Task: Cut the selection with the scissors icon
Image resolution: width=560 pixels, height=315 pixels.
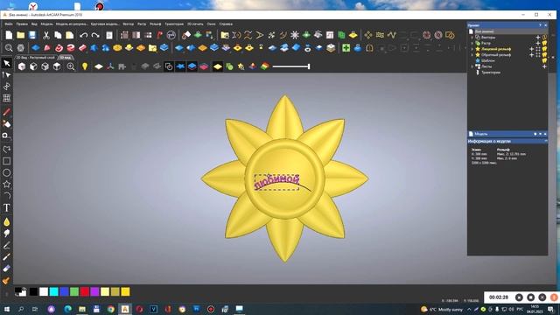Action: (46, 35)
